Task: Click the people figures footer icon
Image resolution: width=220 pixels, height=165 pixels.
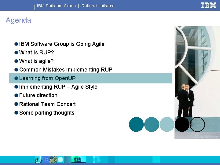Action: click(46, 159)
